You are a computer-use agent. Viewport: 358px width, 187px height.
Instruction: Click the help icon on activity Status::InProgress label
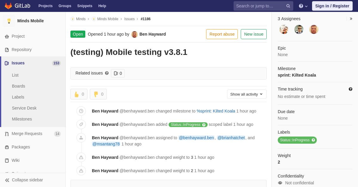click(204, 125)
